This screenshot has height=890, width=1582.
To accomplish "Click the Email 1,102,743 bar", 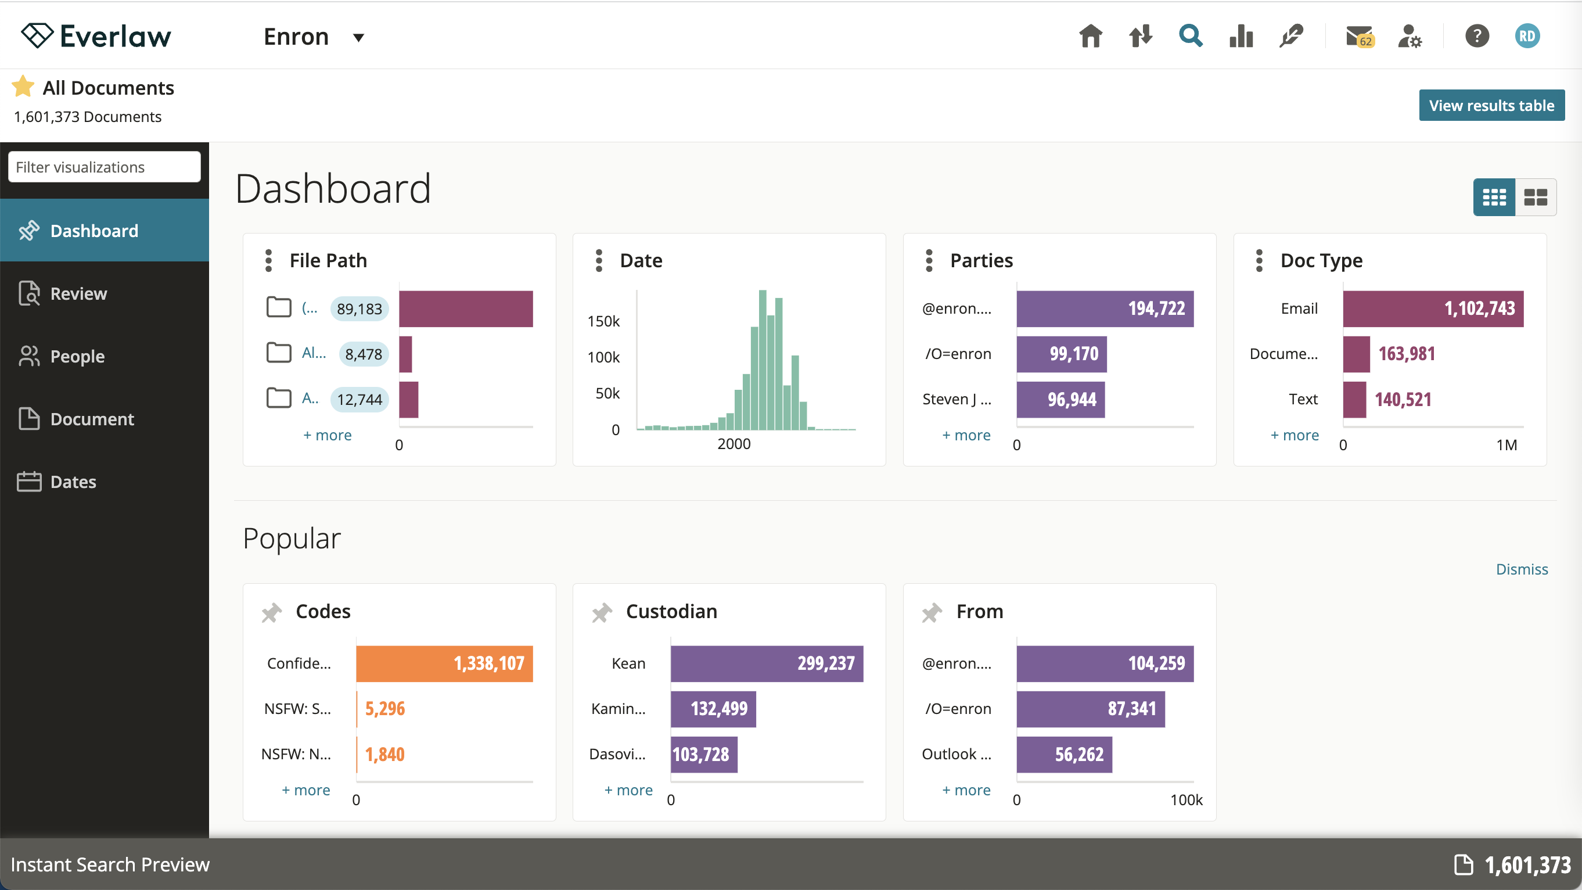I will [x=1433, y=308].
